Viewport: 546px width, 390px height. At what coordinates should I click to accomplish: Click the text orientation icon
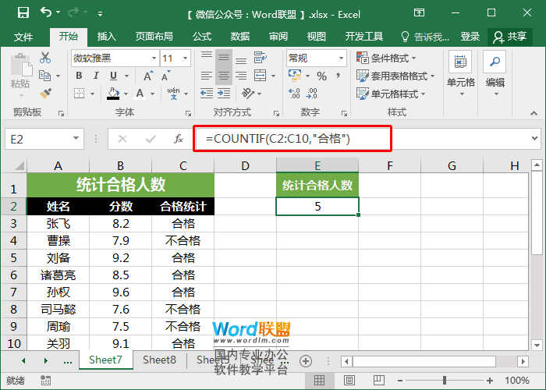248,94
